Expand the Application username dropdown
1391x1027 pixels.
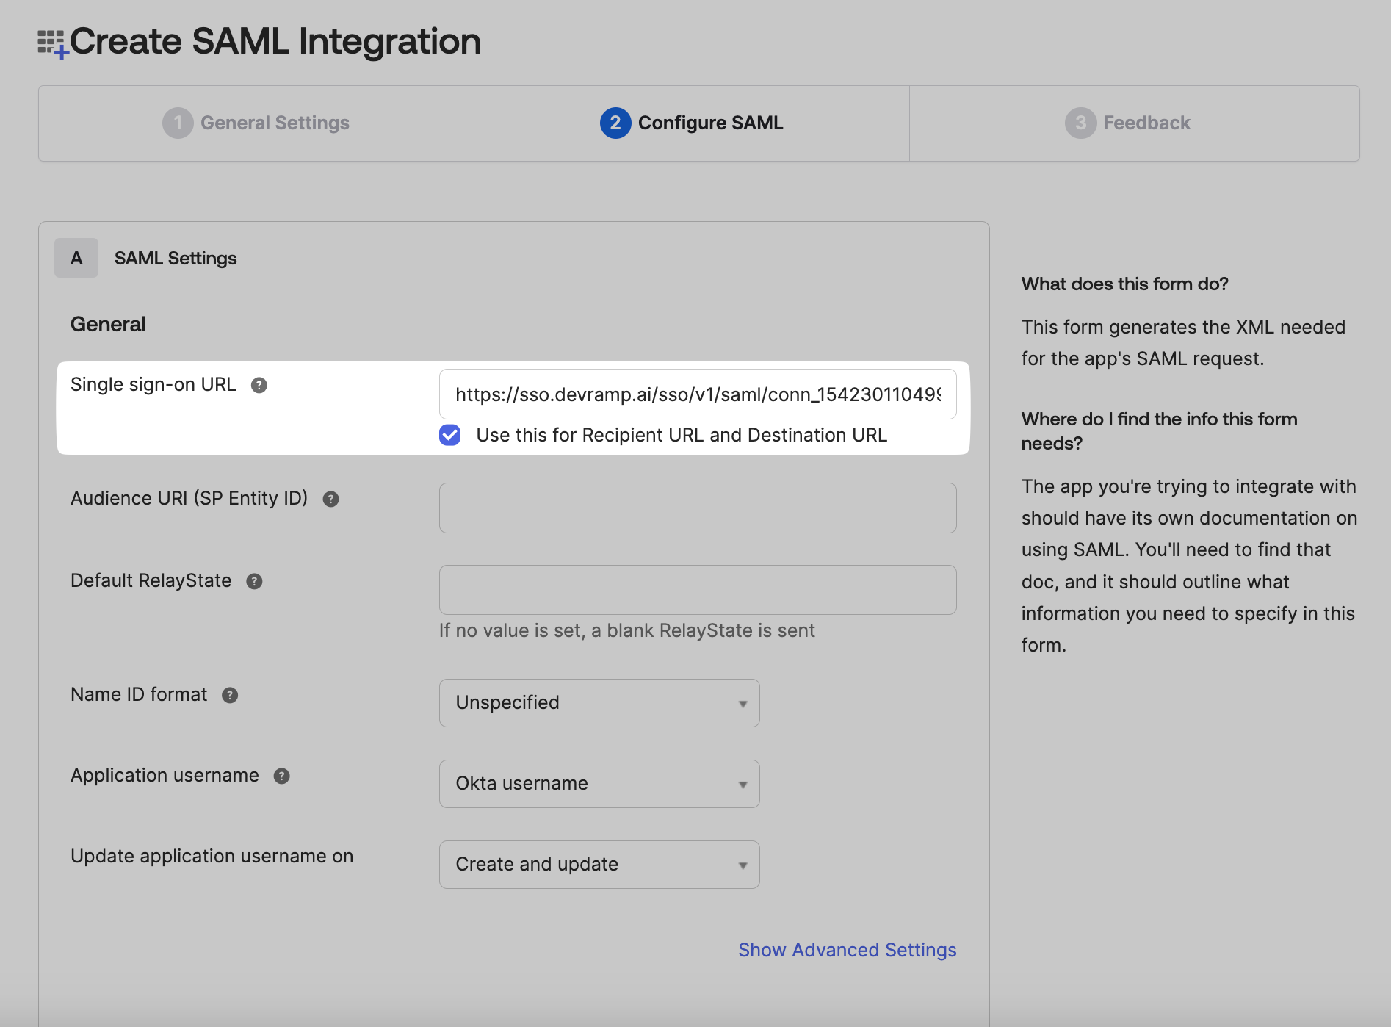(599, 784)
